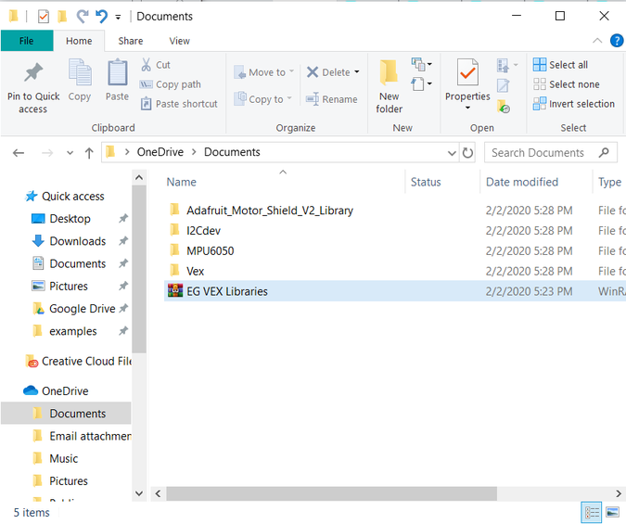Click Invert selection in Select group
Image resolution: width=626 pixels, height=524 pixels.
pyautogui.click(x=574, y=104)
